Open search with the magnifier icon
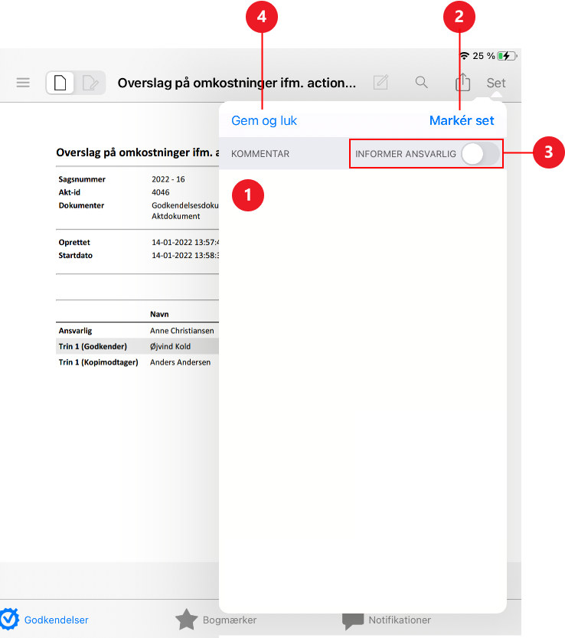This screenshot has width=565, height=638. point(421,82)
